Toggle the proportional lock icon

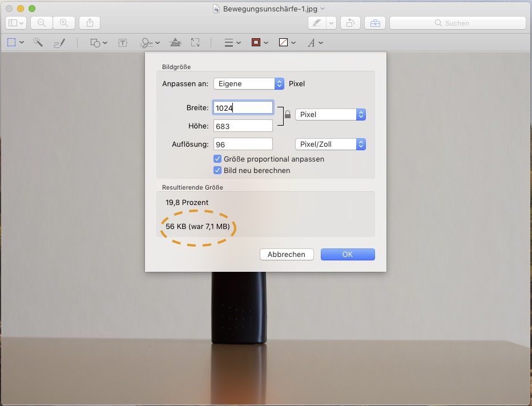coord(288,114)
